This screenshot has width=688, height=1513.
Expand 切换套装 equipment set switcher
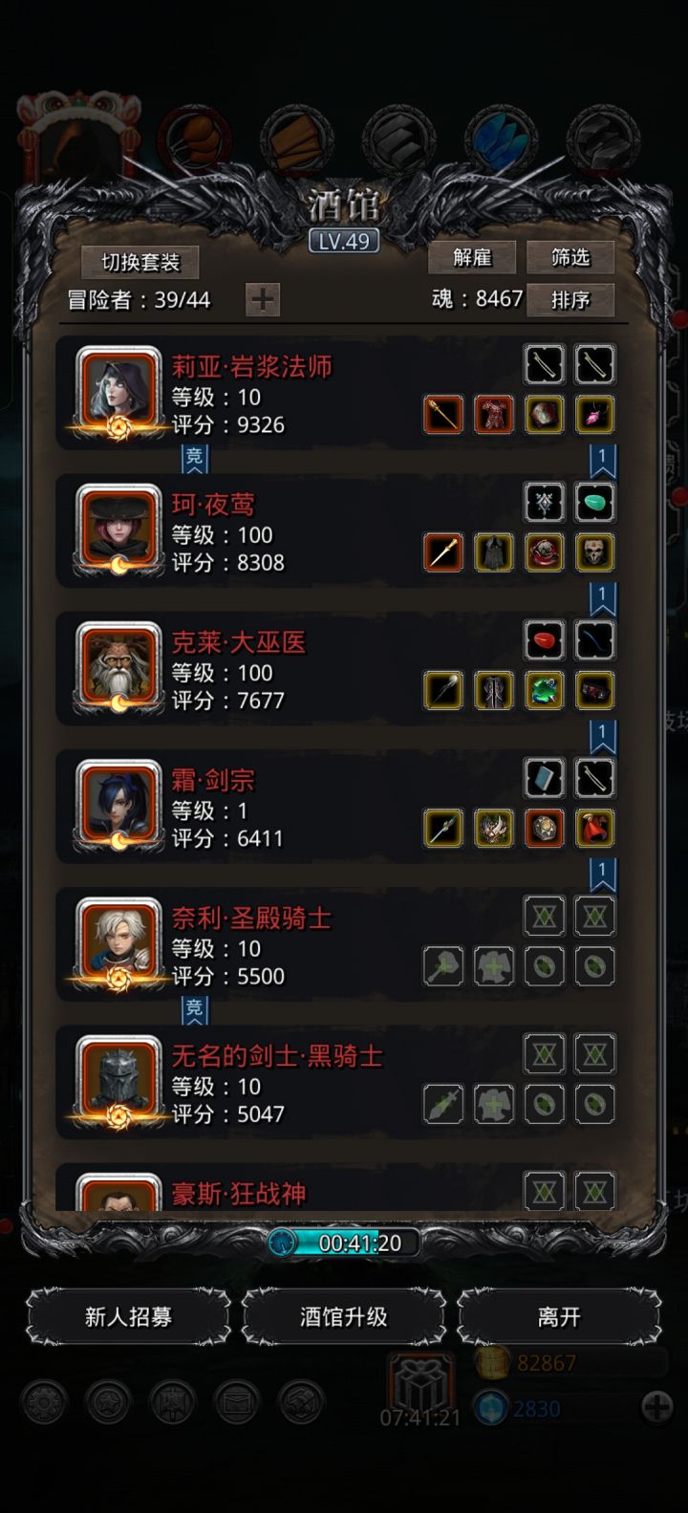coord(140,262)
